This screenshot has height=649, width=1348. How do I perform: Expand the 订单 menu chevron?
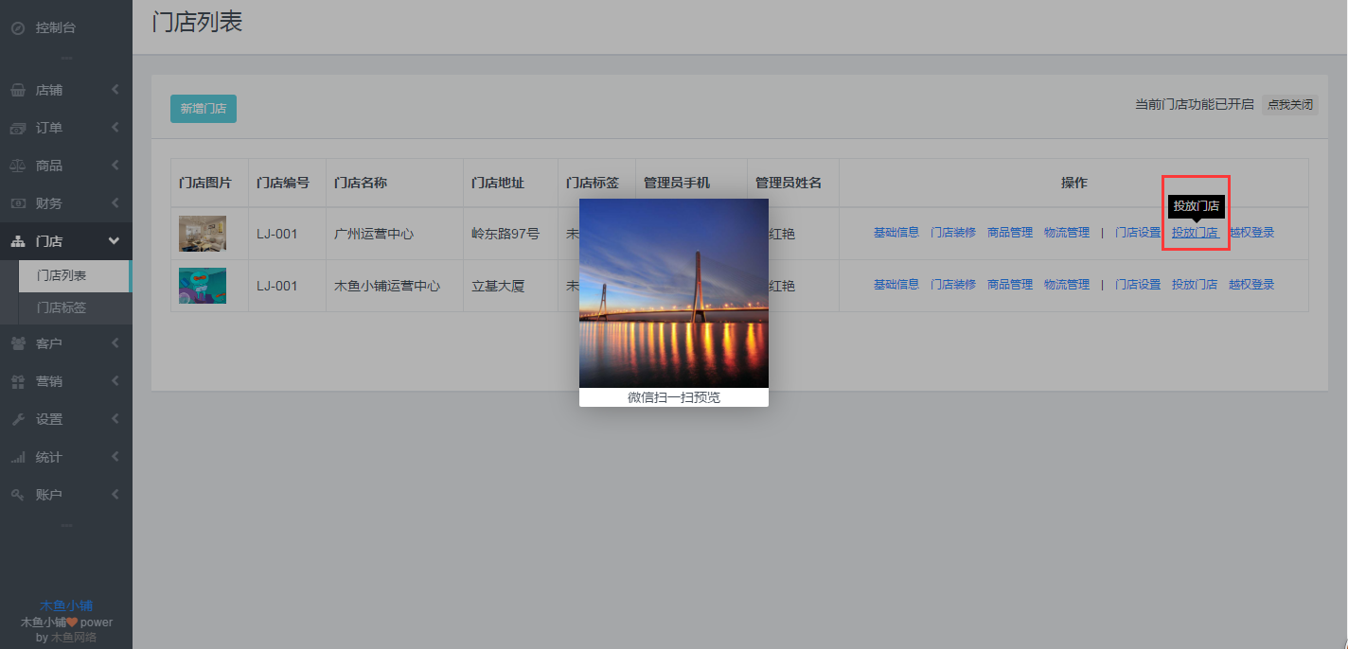[x=115, y=128]
